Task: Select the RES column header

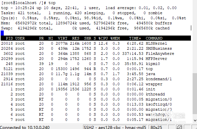Action: [76, 38]
